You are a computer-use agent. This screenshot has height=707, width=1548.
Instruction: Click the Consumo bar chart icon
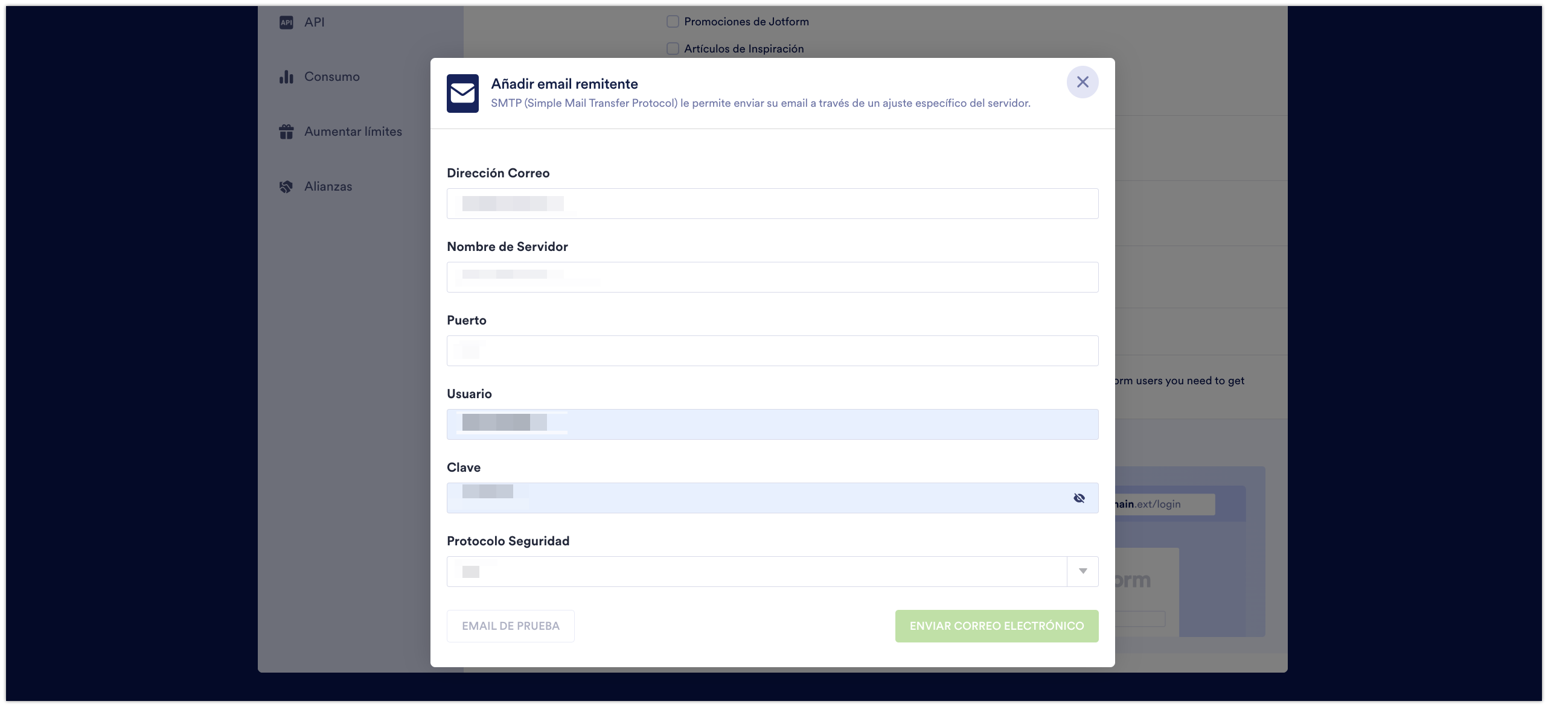286,77
